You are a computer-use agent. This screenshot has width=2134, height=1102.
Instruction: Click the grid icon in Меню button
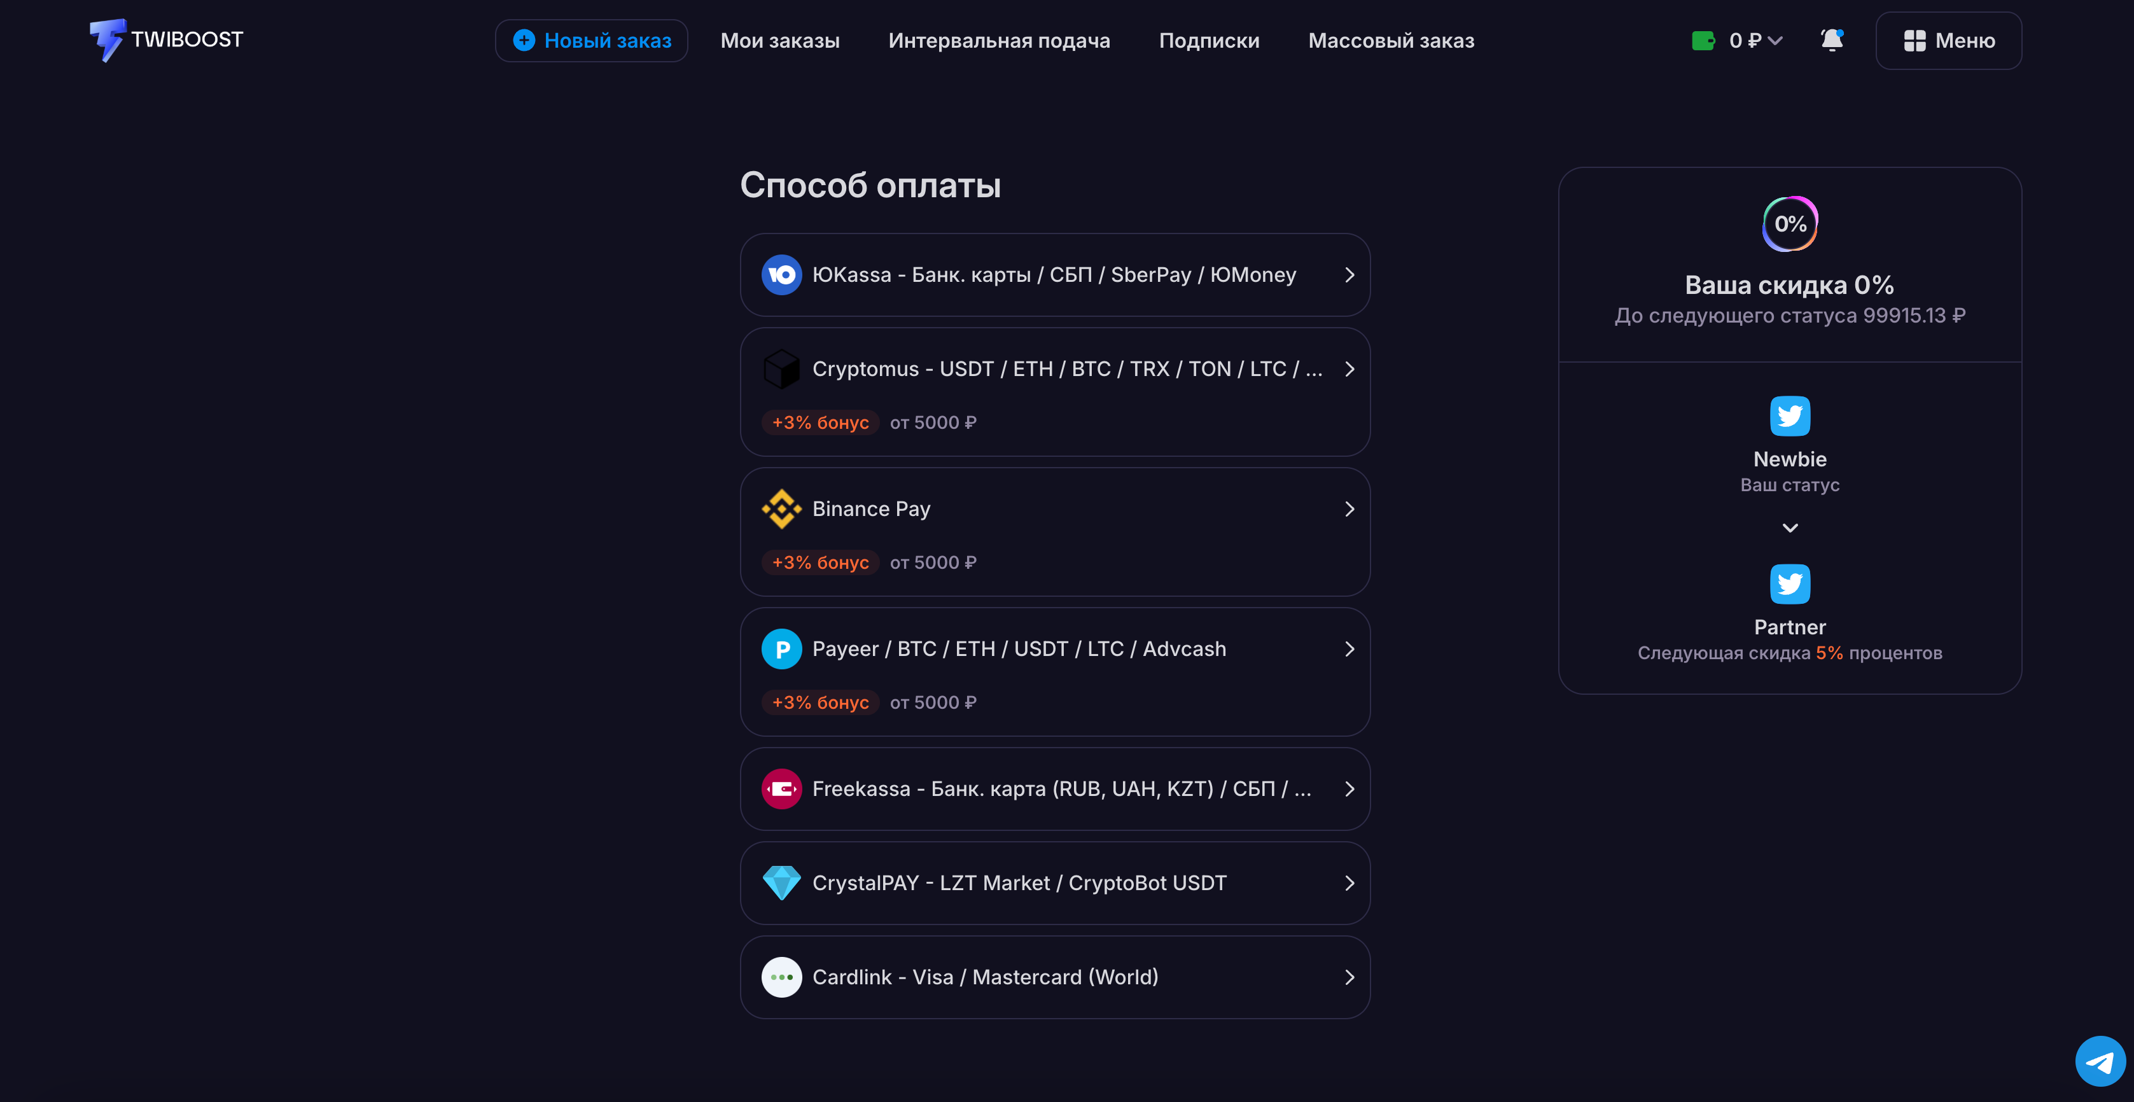point(1914,41)
